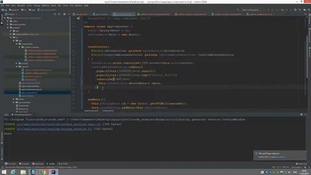311x175 pixels.
Task: Switch to confirm-window.component.html editor tab
Action: (154, 14)
